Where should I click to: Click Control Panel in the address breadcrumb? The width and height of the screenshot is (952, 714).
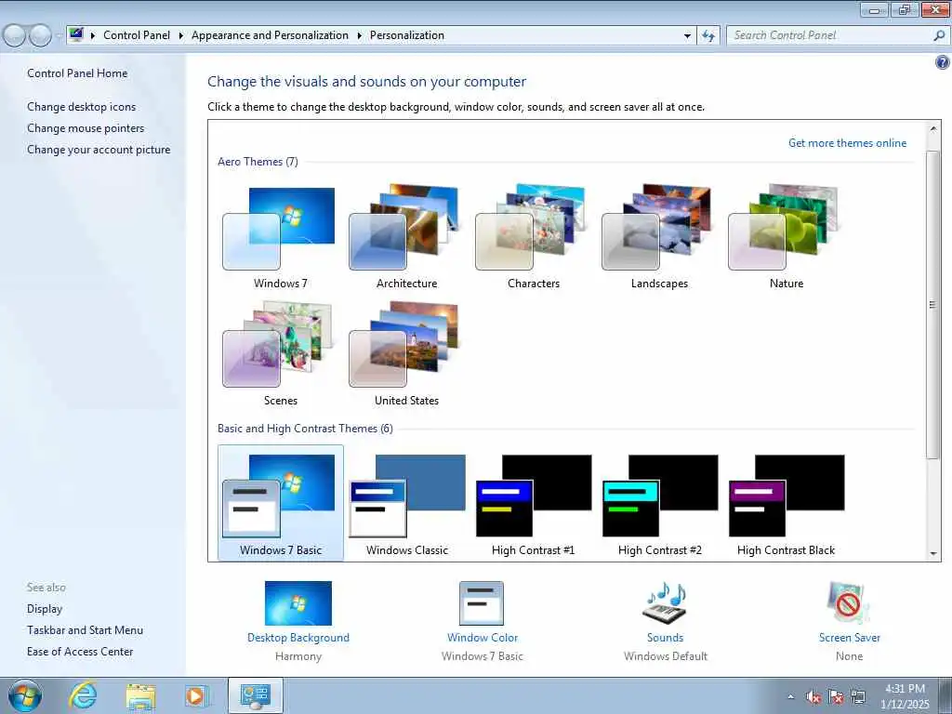(137, 35)
